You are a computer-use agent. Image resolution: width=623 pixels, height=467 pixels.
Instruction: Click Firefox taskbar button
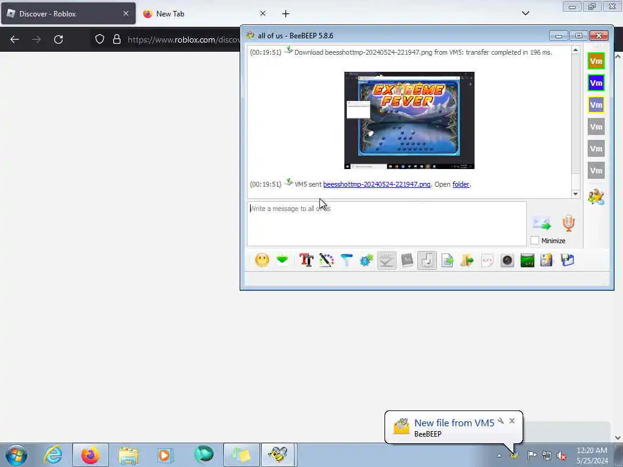pyautogui.click(x=91, y=455)
